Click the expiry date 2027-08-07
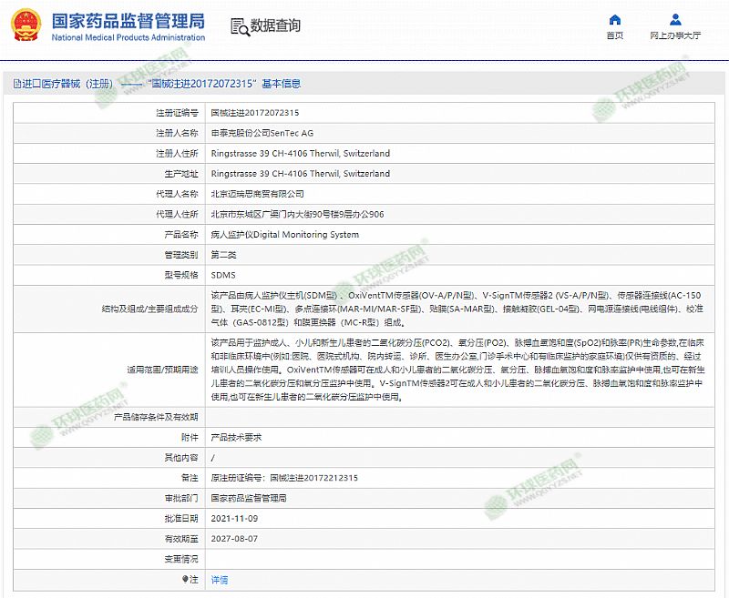The image size is (729, 598). point(234,538)
